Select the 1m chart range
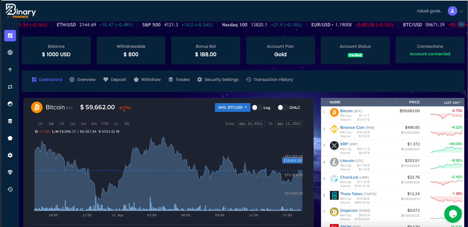Image resolution: width=468 pixels, height=227 pixels. (x=73, y=124)
